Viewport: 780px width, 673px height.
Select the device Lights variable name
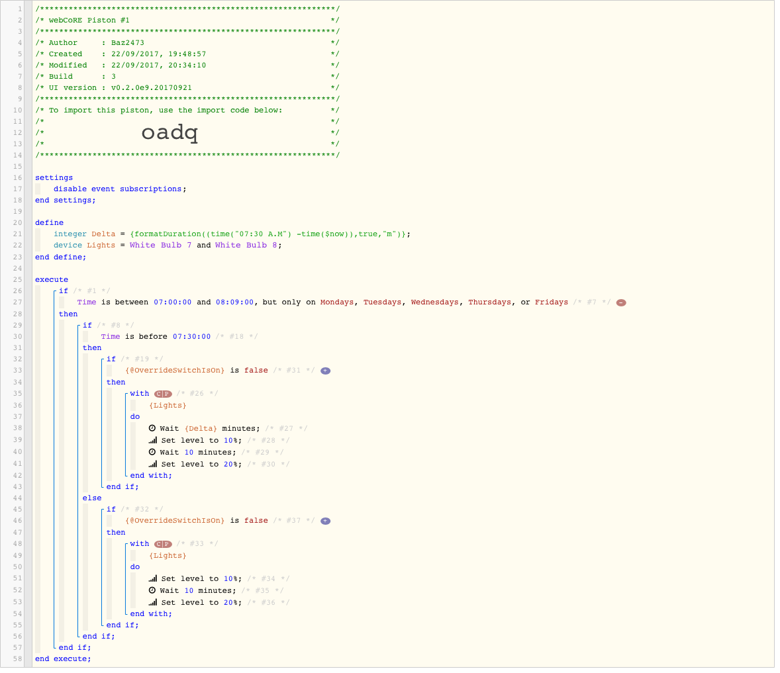101,245
